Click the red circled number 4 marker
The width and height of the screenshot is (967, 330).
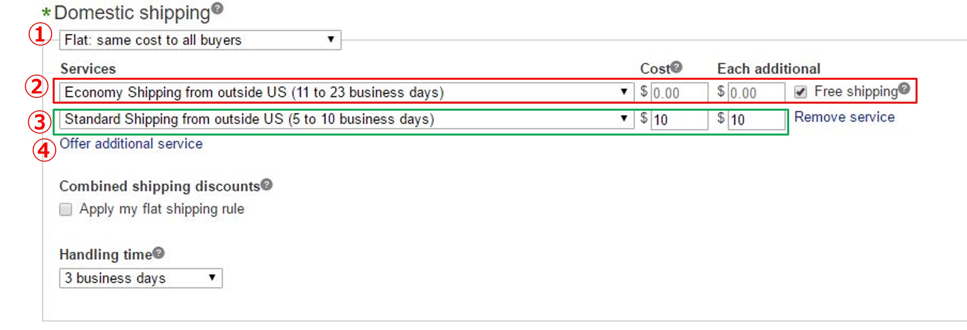click(x=44, y=150)
